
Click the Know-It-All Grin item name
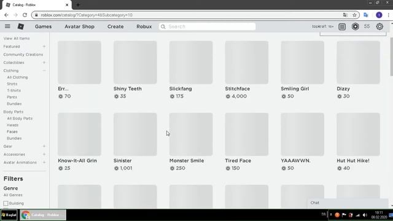coord(77,161)
